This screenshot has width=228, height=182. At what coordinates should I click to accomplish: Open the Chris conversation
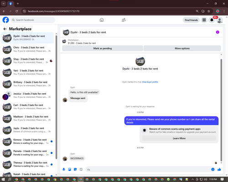click(27, 49)
